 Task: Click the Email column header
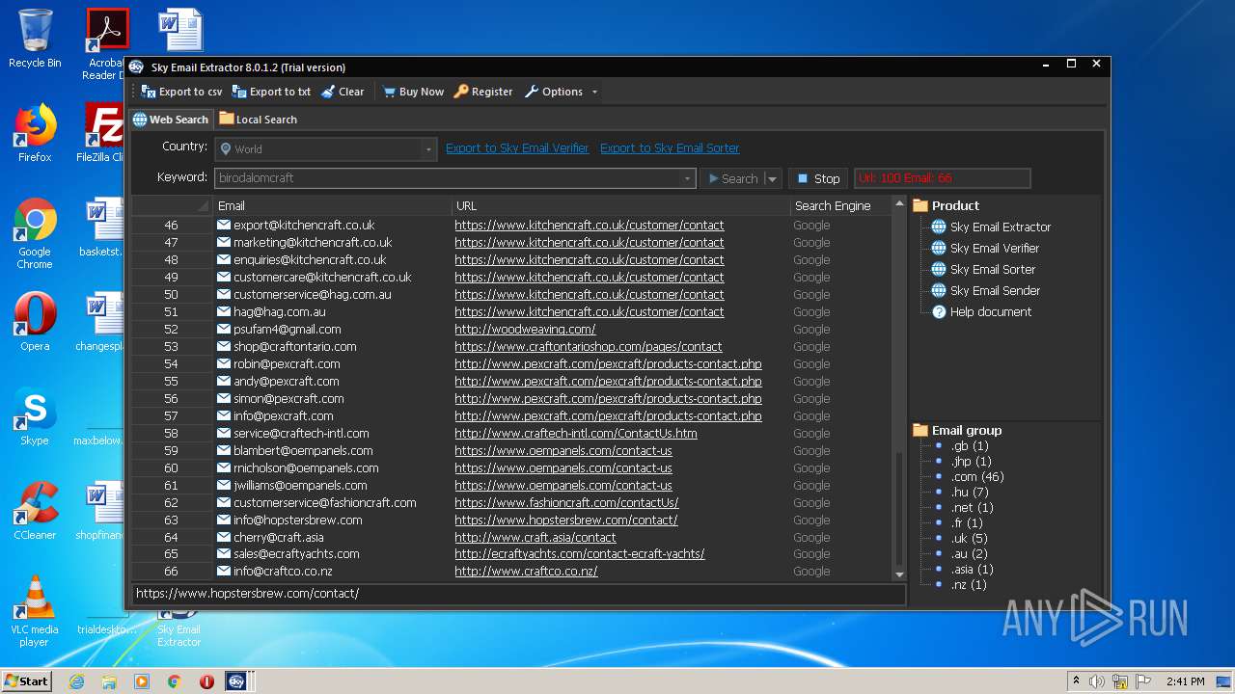[x=332, y=205]
